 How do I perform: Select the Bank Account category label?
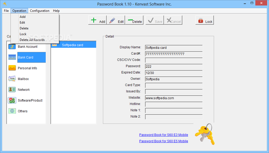28,47
